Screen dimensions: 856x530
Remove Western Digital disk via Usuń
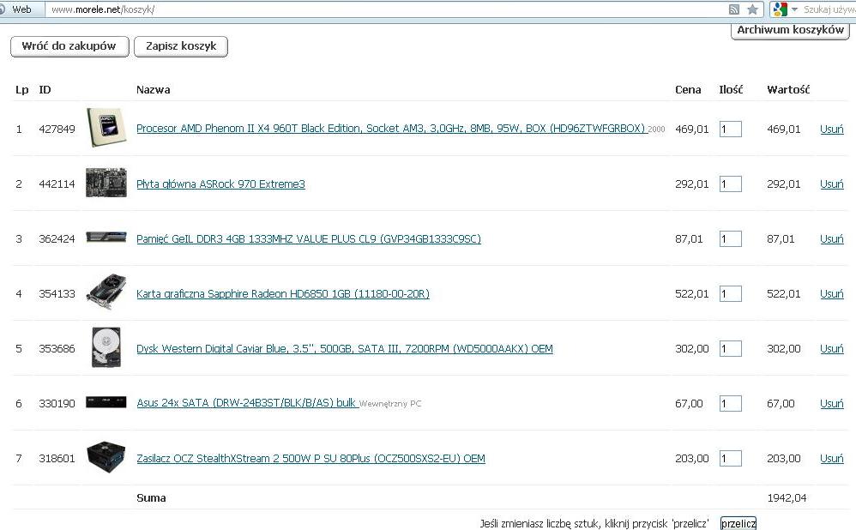[831, 348]
